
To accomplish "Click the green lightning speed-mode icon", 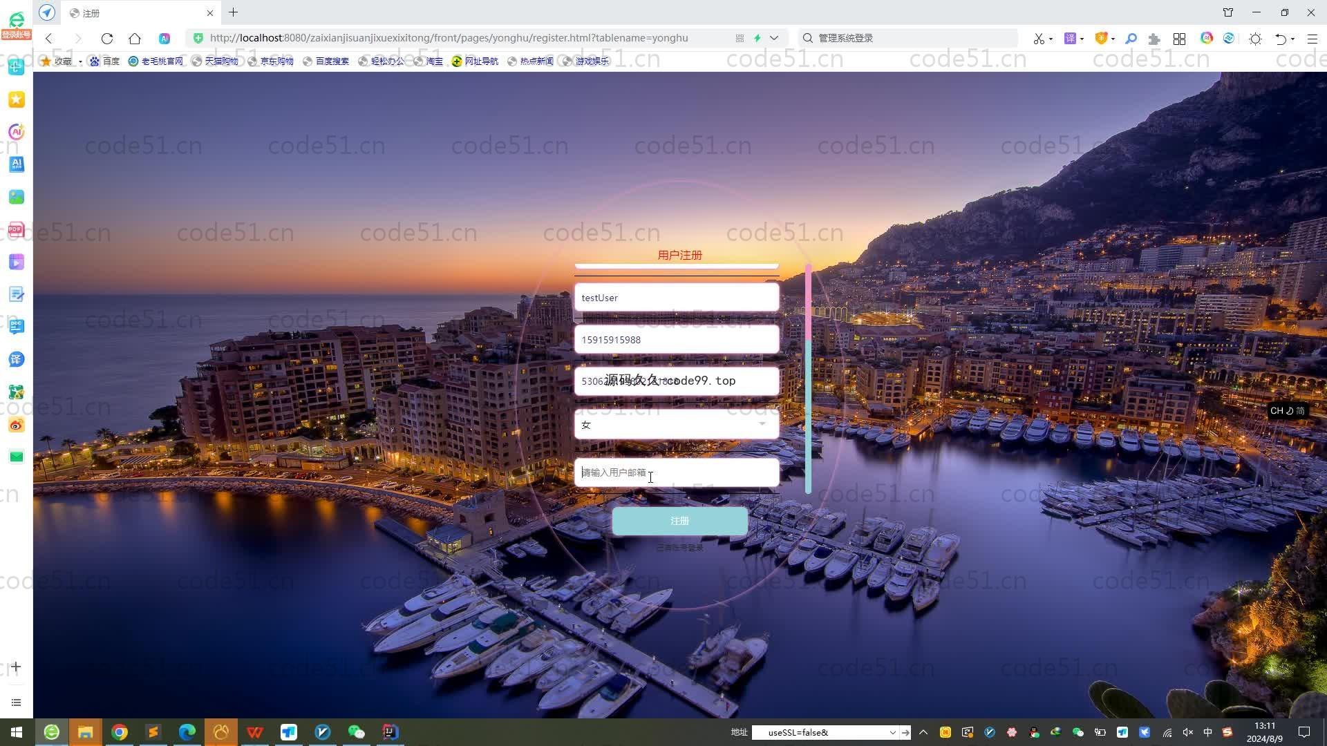I will (x=757, y=38).
